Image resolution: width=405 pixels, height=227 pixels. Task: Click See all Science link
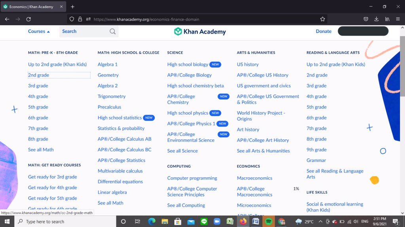182,151
